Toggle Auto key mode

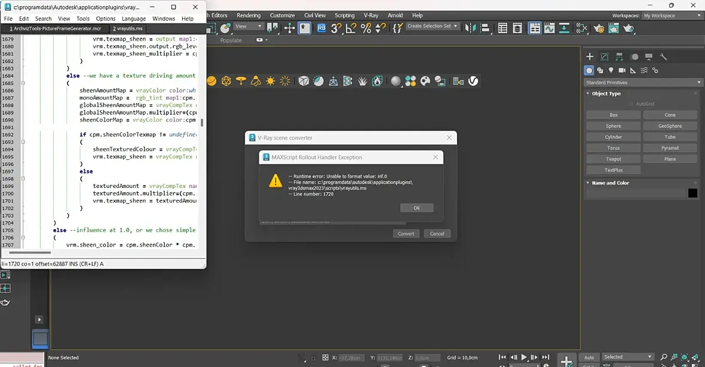(x=589, y=357)
